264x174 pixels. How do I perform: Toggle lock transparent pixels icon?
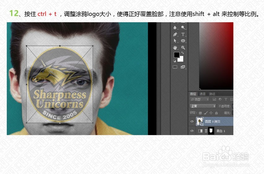point(200,113)
